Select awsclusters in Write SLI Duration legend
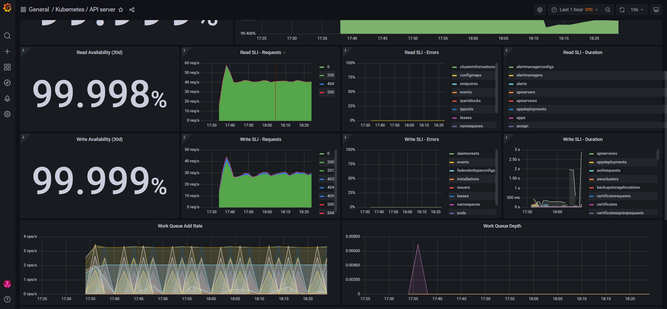This screenshot has width=667, height=309. [x=608, y=179]
